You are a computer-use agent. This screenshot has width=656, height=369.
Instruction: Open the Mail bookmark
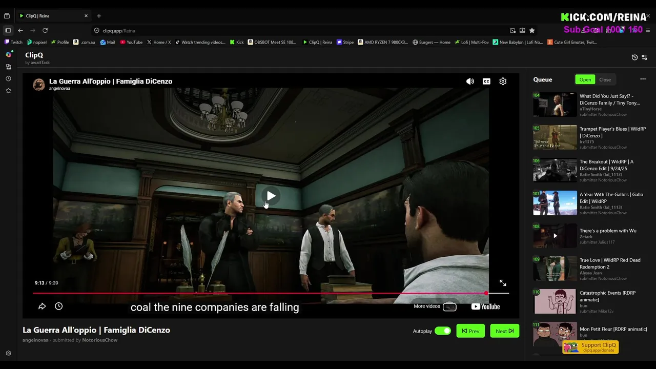tap(108, 43)
